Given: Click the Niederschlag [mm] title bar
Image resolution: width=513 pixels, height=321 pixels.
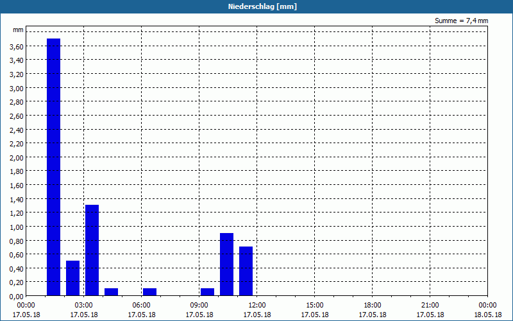Looking at the screenshot, I should click(256, 6).
